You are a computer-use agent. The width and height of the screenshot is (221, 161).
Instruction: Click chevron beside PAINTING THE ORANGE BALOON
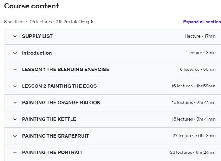[x=15, y=103]
